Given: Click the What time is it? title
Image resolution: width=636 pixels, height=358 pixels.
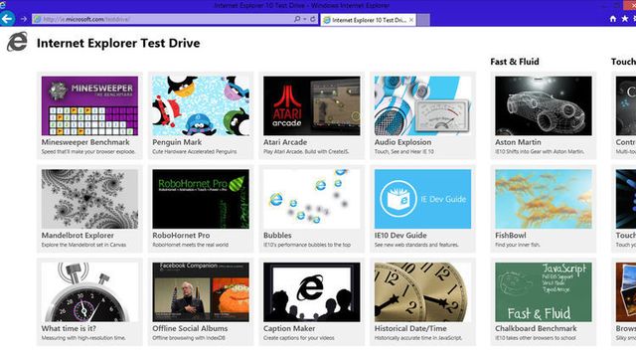Looking at the screenshot, I should [x=69, y=328].
